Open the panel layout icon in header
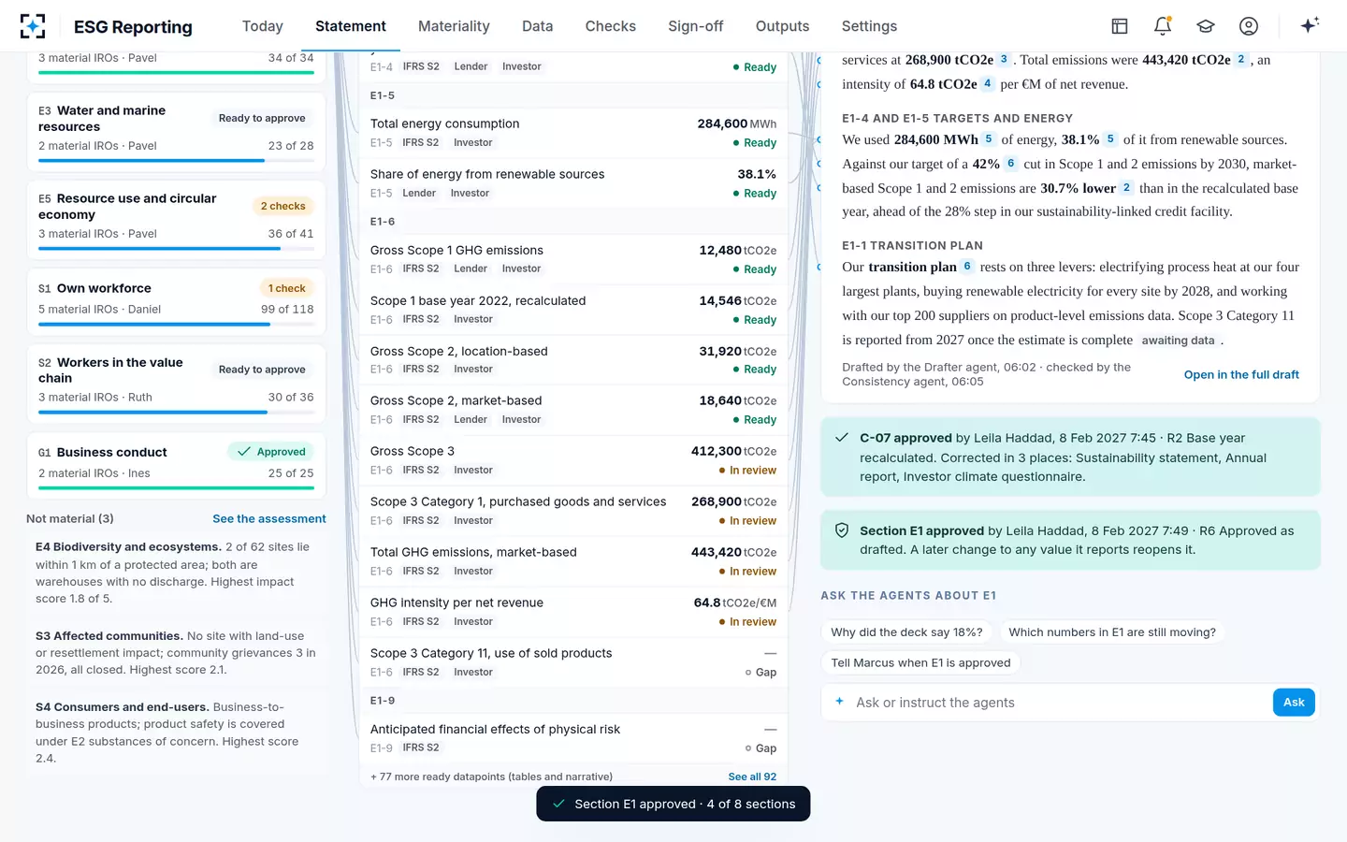This screenshot has height=842, width=1347. tap(1120, 26)
